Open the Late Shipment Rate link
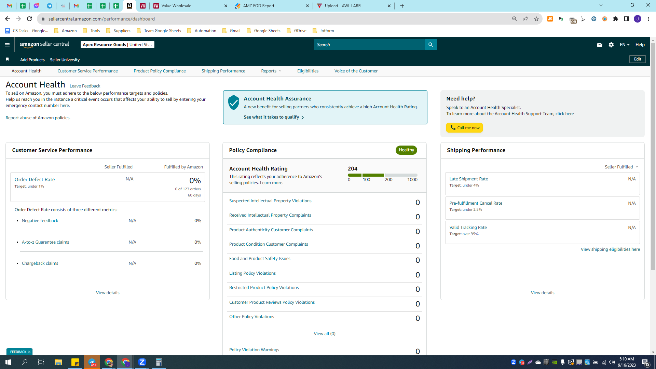Image resolution: width=656 pixels, height=369 pixels. click(x=468, y=179)
